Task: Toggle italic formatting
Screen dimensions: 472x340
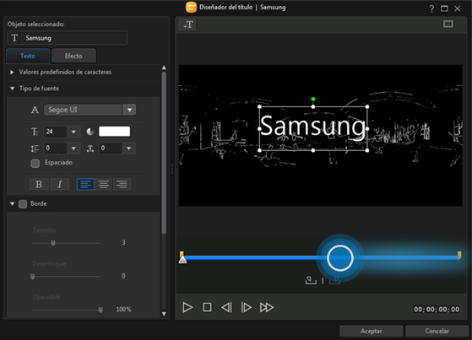Action: pos(60,184)
